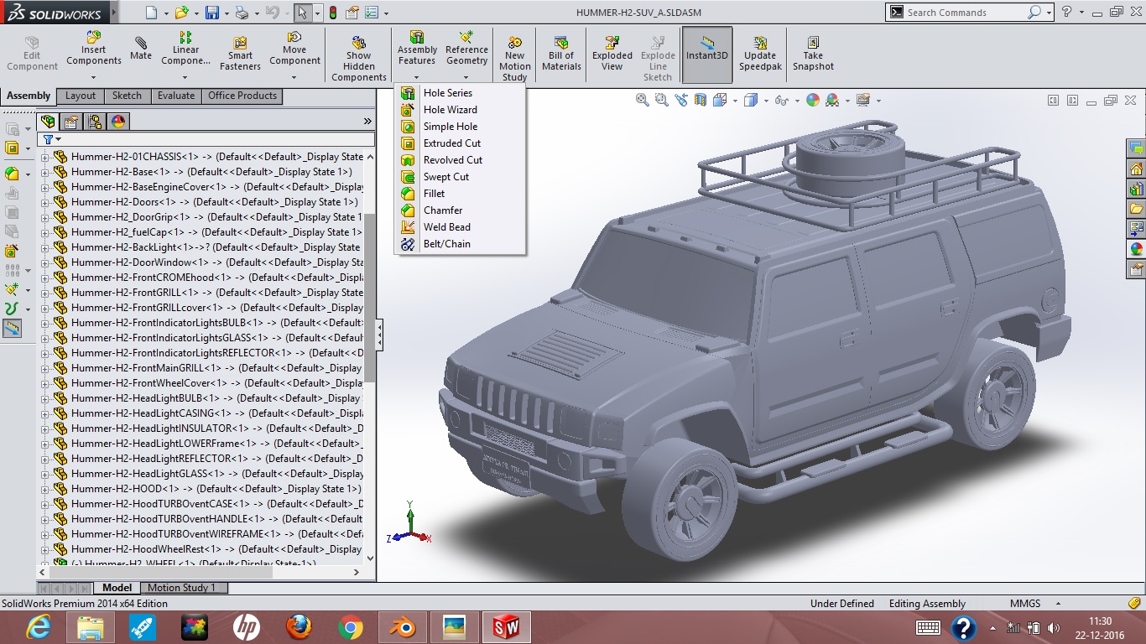Click the New document icon
Screen dimensions: 1146x644
[x=151, y=13]
